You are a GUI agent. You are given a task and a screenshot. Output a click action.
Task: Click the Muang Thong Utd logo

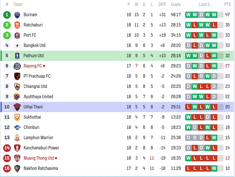(17, 158)
